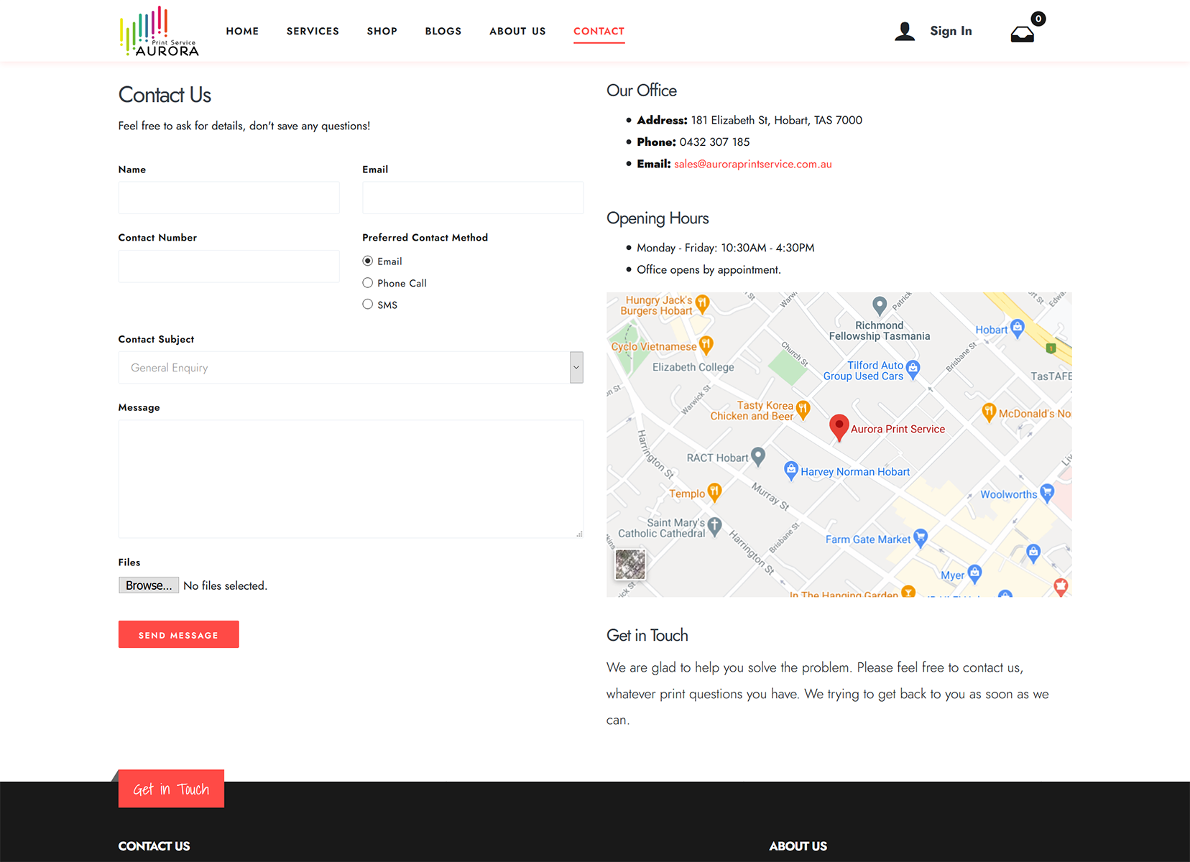Open the About Us menu item
This screenshot has width=1190, height=862.
pos(517,31)
